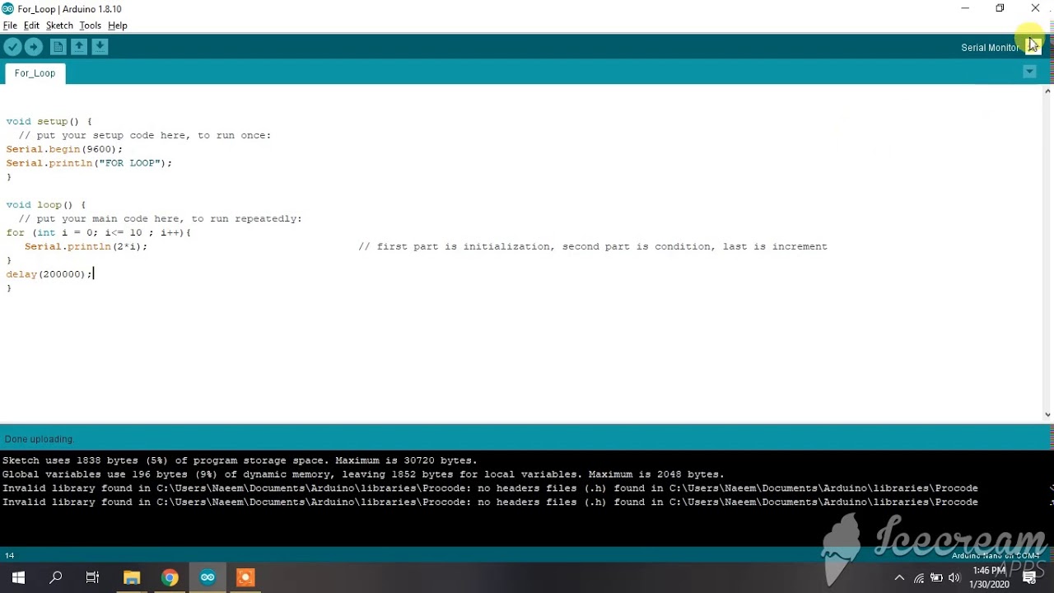This screenshot has width=1054, height=593.
Task: Open a sketch using the up-arrow icon
Action: [79, 47]
